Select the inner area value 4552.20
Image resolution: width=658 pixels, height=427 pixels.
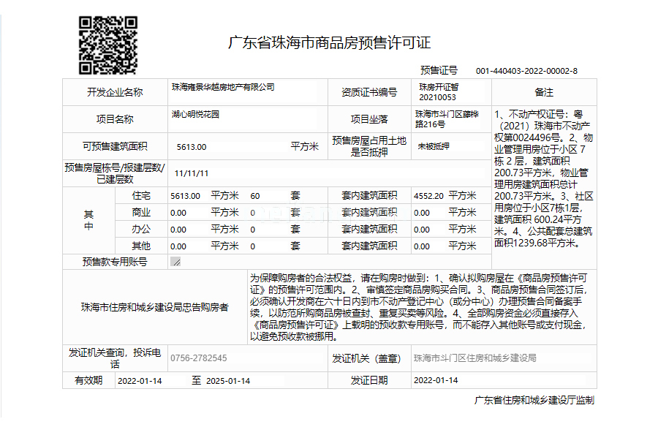point(428,196)
